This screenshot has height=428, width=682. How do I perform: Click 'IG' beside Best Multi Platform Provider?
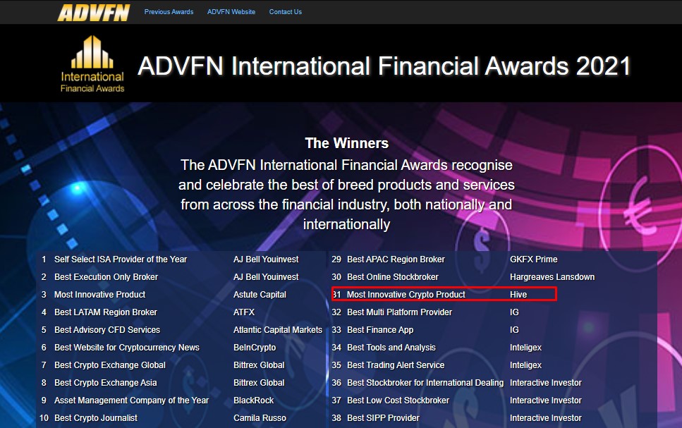click(515, 312)
